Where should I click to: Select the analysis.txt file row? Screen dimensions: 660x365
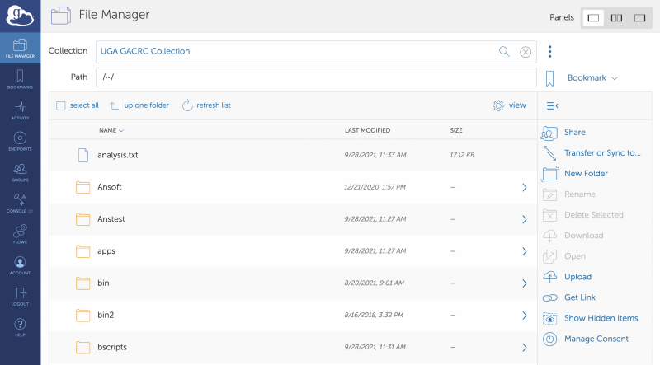point(120,155)
